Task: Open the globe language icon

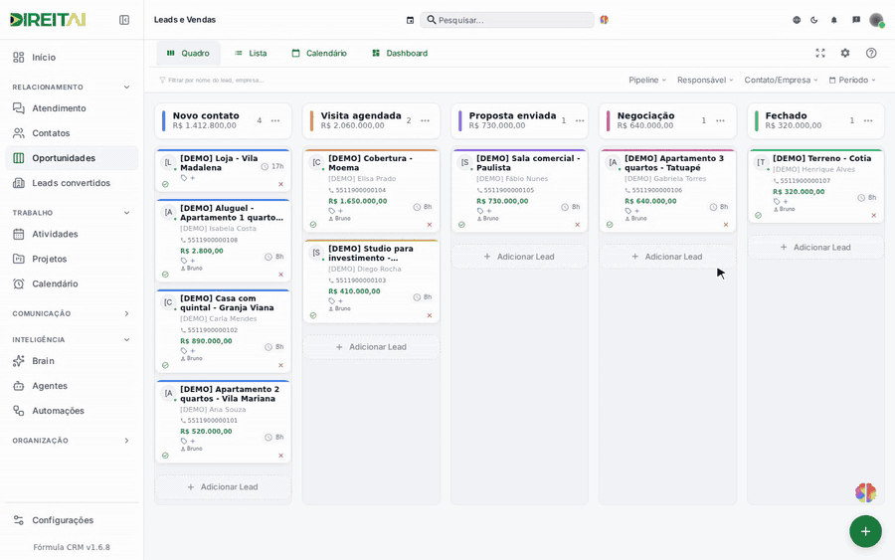Action: tap(797, 20)
